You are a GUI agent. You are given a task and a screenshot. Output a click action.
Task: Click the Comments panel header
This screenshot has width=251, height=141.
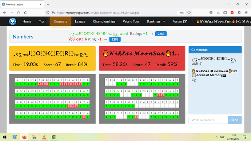(x=215, y=50)
